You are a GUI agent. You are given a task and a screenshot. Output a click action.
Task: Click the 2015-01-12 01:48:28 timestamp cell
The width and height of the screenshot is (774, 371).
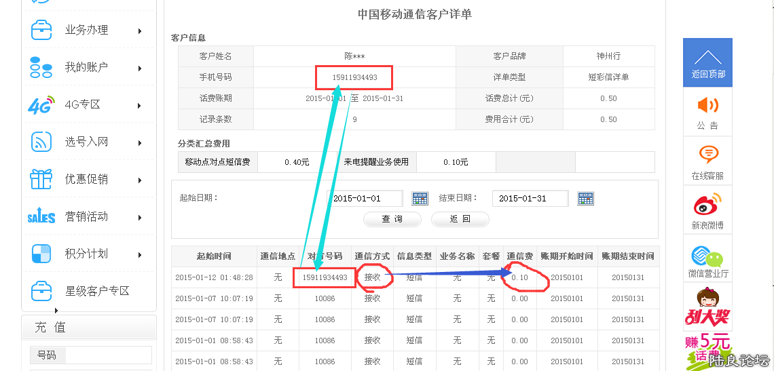pyautogui.click(x=215, y=277)
